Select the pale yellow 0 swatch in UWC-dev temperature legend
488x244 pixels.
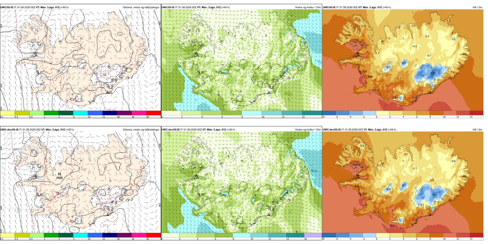click(383, 235)
